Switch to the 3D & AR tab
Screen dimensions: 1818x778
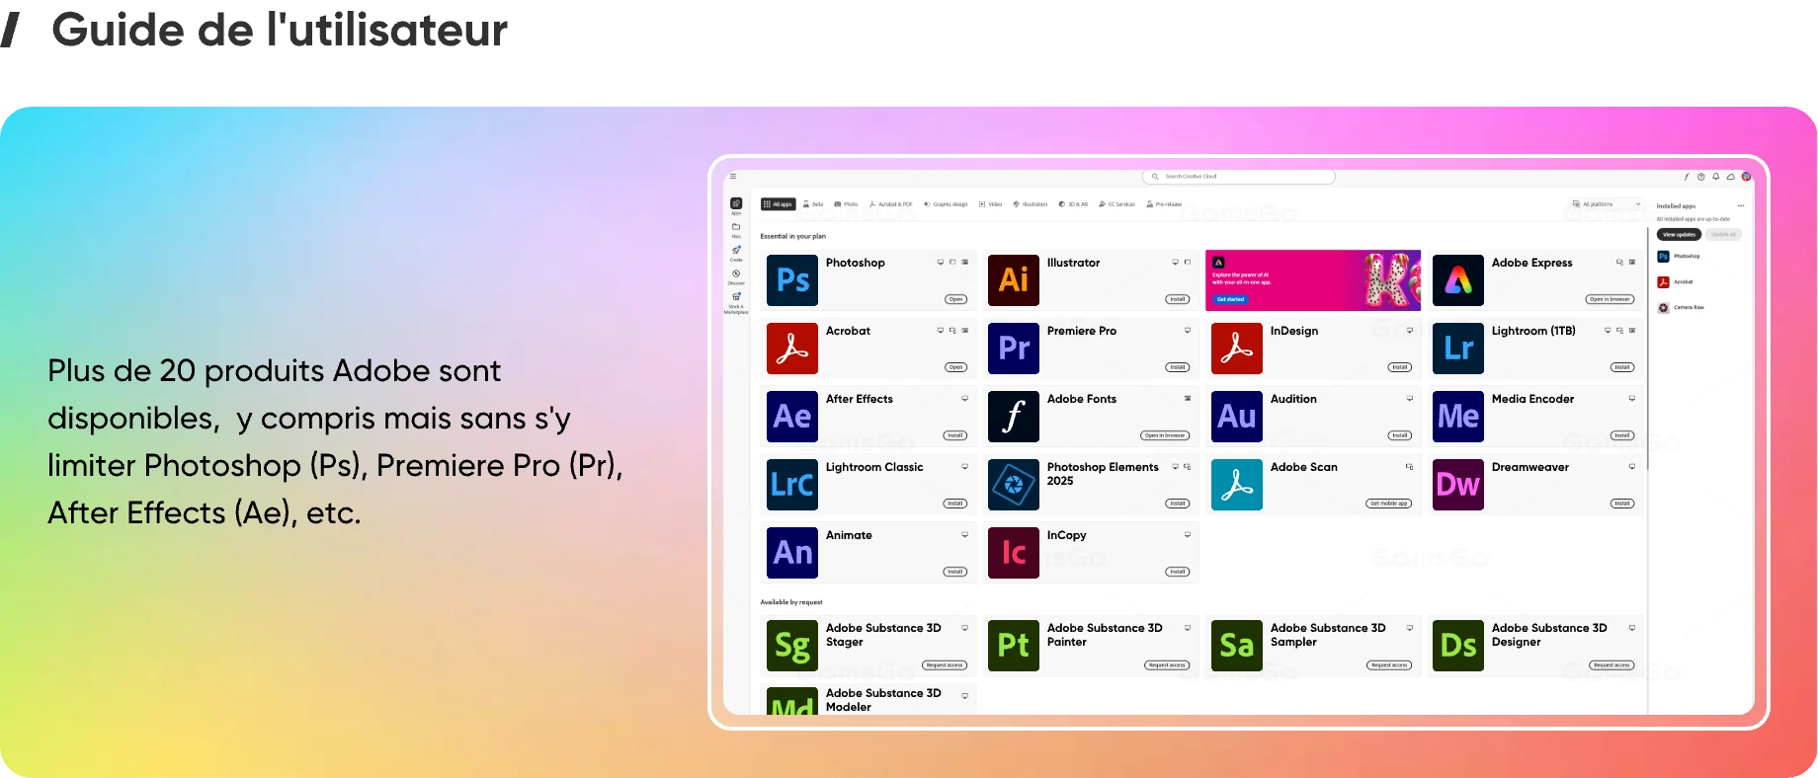click(1072, 204)
